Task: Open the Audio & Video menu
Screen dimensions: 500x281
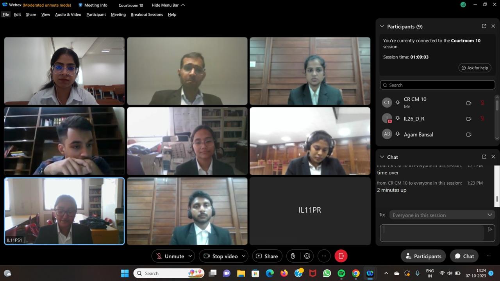Action: click(x=68, y=14)
